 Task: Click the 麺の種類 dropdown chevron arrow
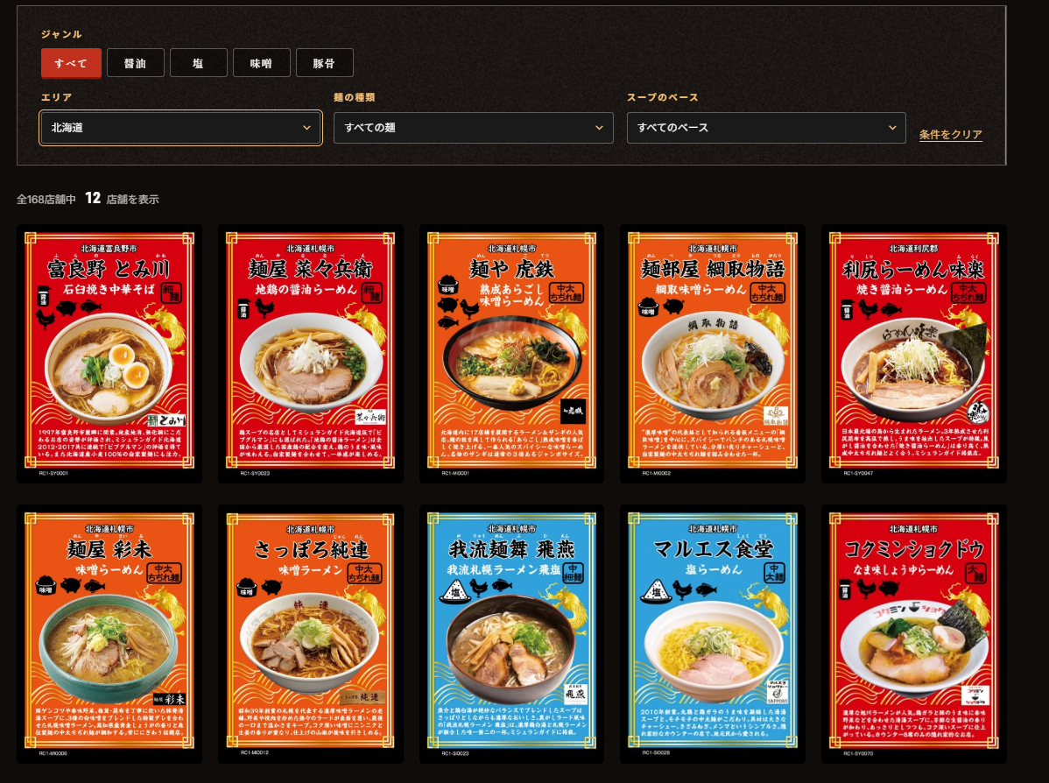[x=599, y=128]
